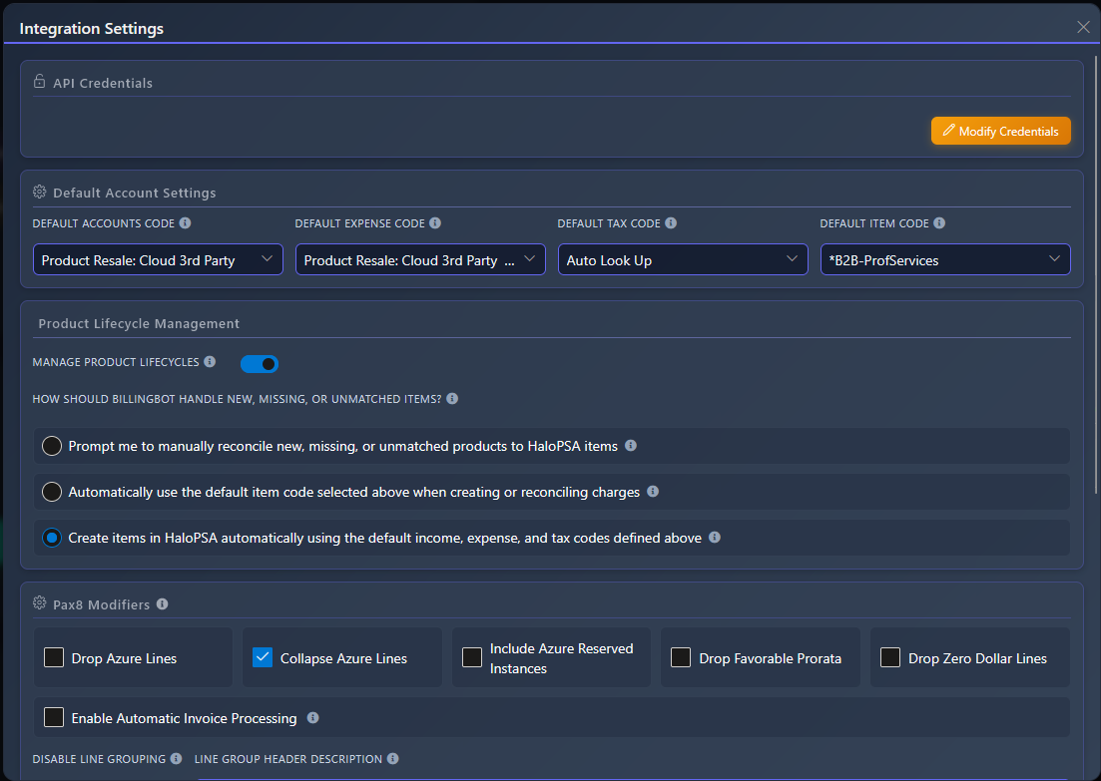1101x781 pixels.
Task: Click the Modify Credentials button
Action: tap(1000, 131)
